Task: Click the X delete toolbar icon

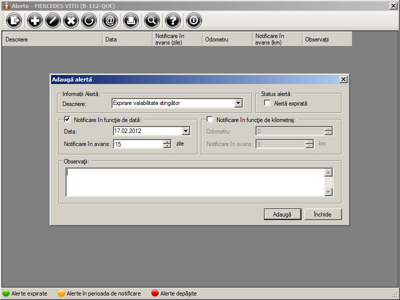Action: click(x=71, y=20)
